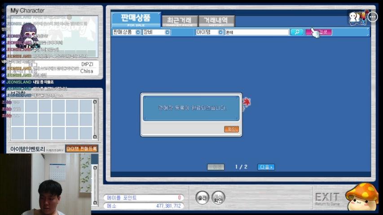Click the streamer channel logo overlay
383x215 pixels.
point(357,17)
